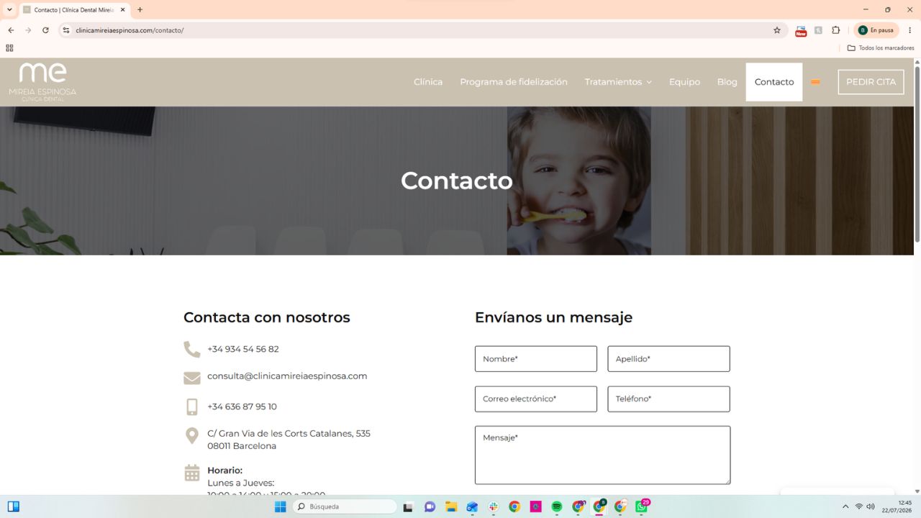
Task: Select the Contacto menu item
Action: tap(774, 82)
